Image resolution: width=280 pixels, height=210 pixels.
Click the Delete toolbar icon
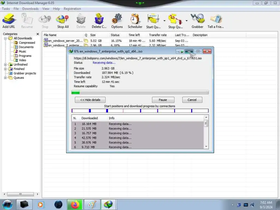[x=81, y=21]
